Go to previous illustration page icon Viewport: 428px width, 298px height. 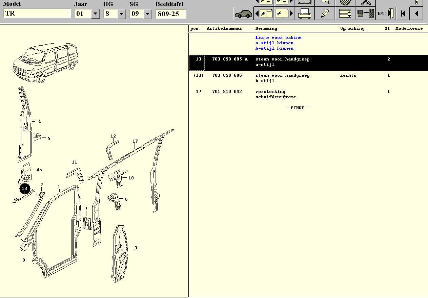(264, 14)
